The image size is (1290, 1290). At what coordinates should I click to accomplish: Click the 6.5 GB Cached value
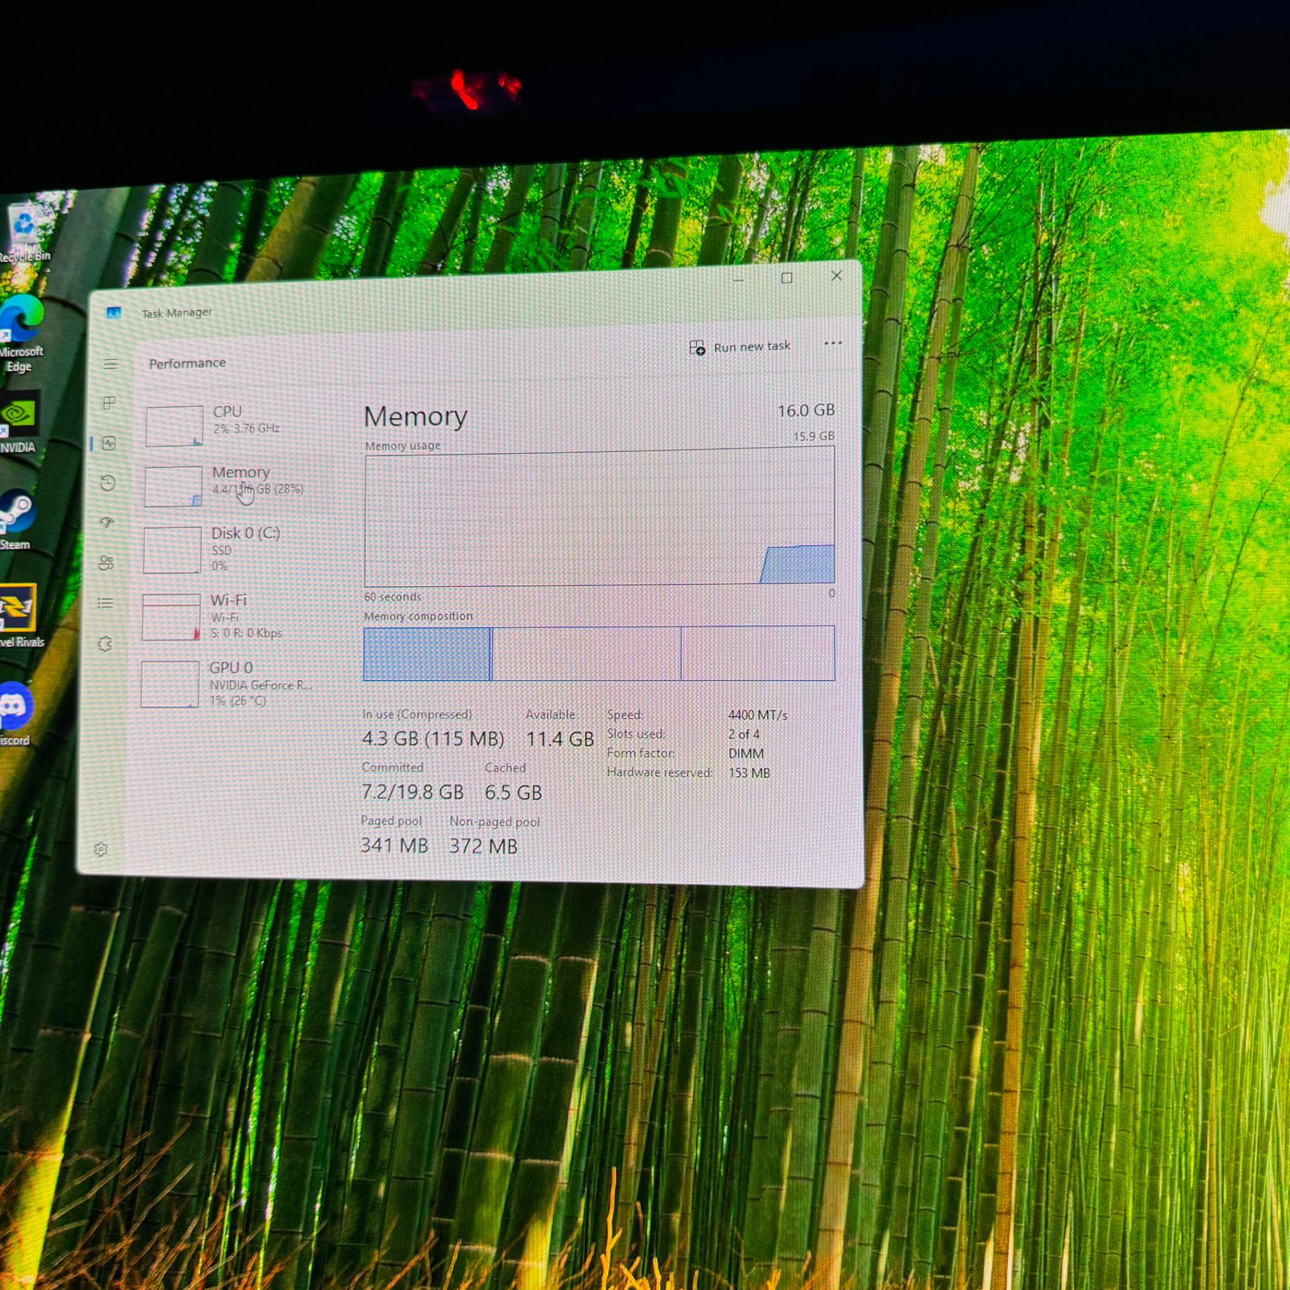(x=513, y=792)
